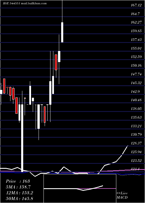The height and width of the screenshot is (203, 145).
Task: Click the 167.12 price axis label
Action: (136, 5)
